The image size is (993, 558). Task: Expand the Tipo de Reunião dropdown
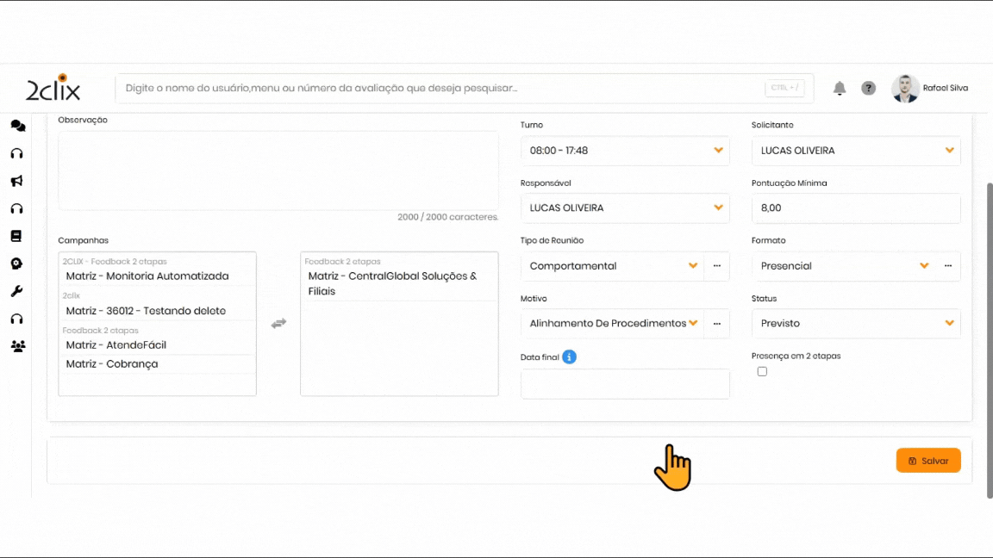pyautogui.click(x=613, y=266)
